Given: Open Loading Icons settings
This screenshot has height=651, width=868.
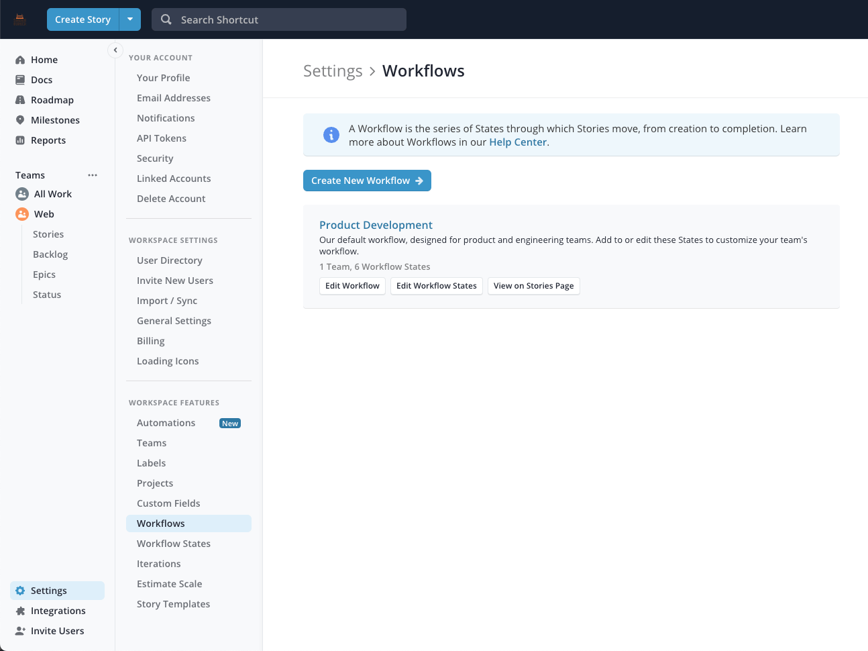Looking at the screenshot, I should tap(168, 361).
